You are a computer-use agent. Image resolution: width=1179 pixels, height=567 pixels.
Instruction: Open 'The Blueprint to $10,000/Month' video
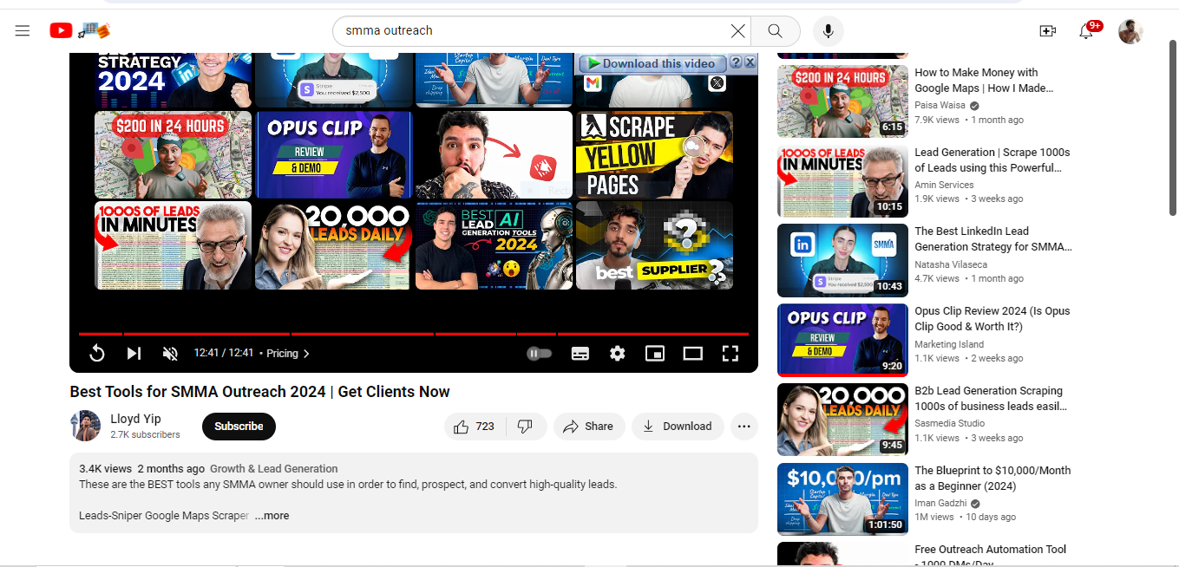[x=992, y=479]
